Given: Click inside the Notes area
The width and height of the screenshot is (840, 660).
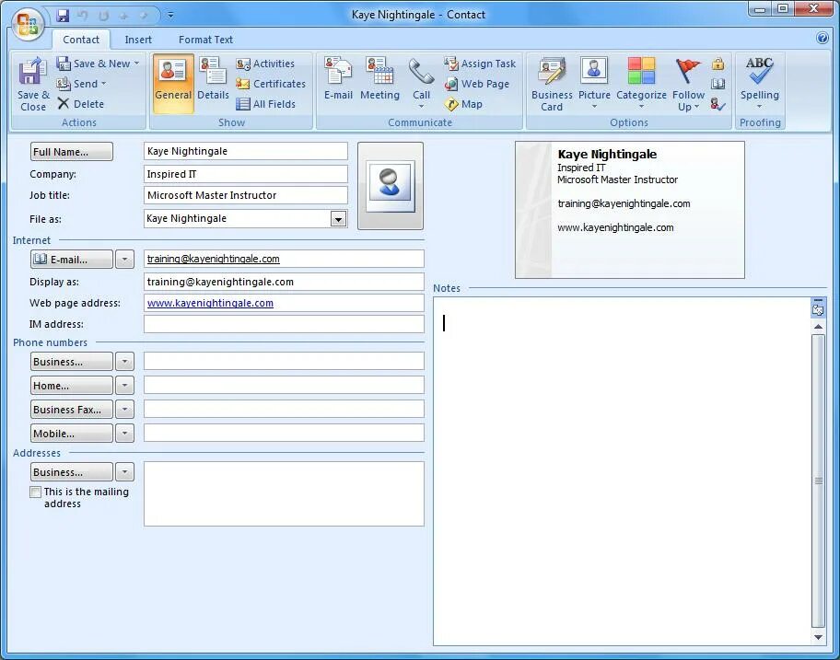Looking at the screenshot, I should [x=622, y=471].
